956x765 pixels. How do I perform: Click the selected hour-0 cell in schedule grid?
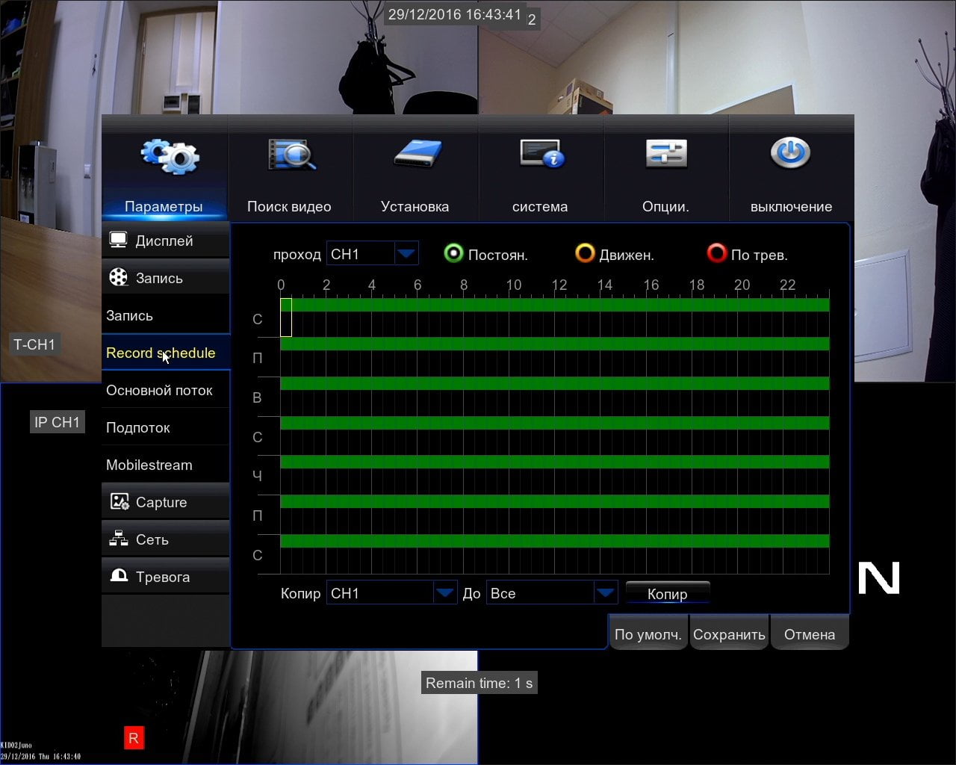pyautogui.click(x=286, y=318)
